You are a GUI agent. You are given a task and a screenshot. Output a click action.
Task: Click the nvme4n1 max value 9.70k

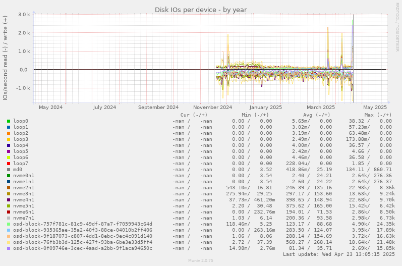tap(387, 200)
